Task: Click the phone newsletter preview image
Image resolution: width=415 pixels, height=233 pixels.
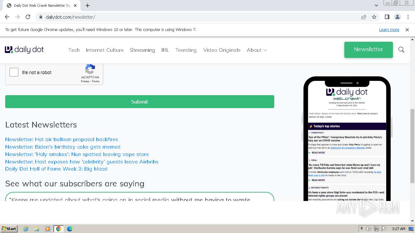Action: click(x=347, y=139)
